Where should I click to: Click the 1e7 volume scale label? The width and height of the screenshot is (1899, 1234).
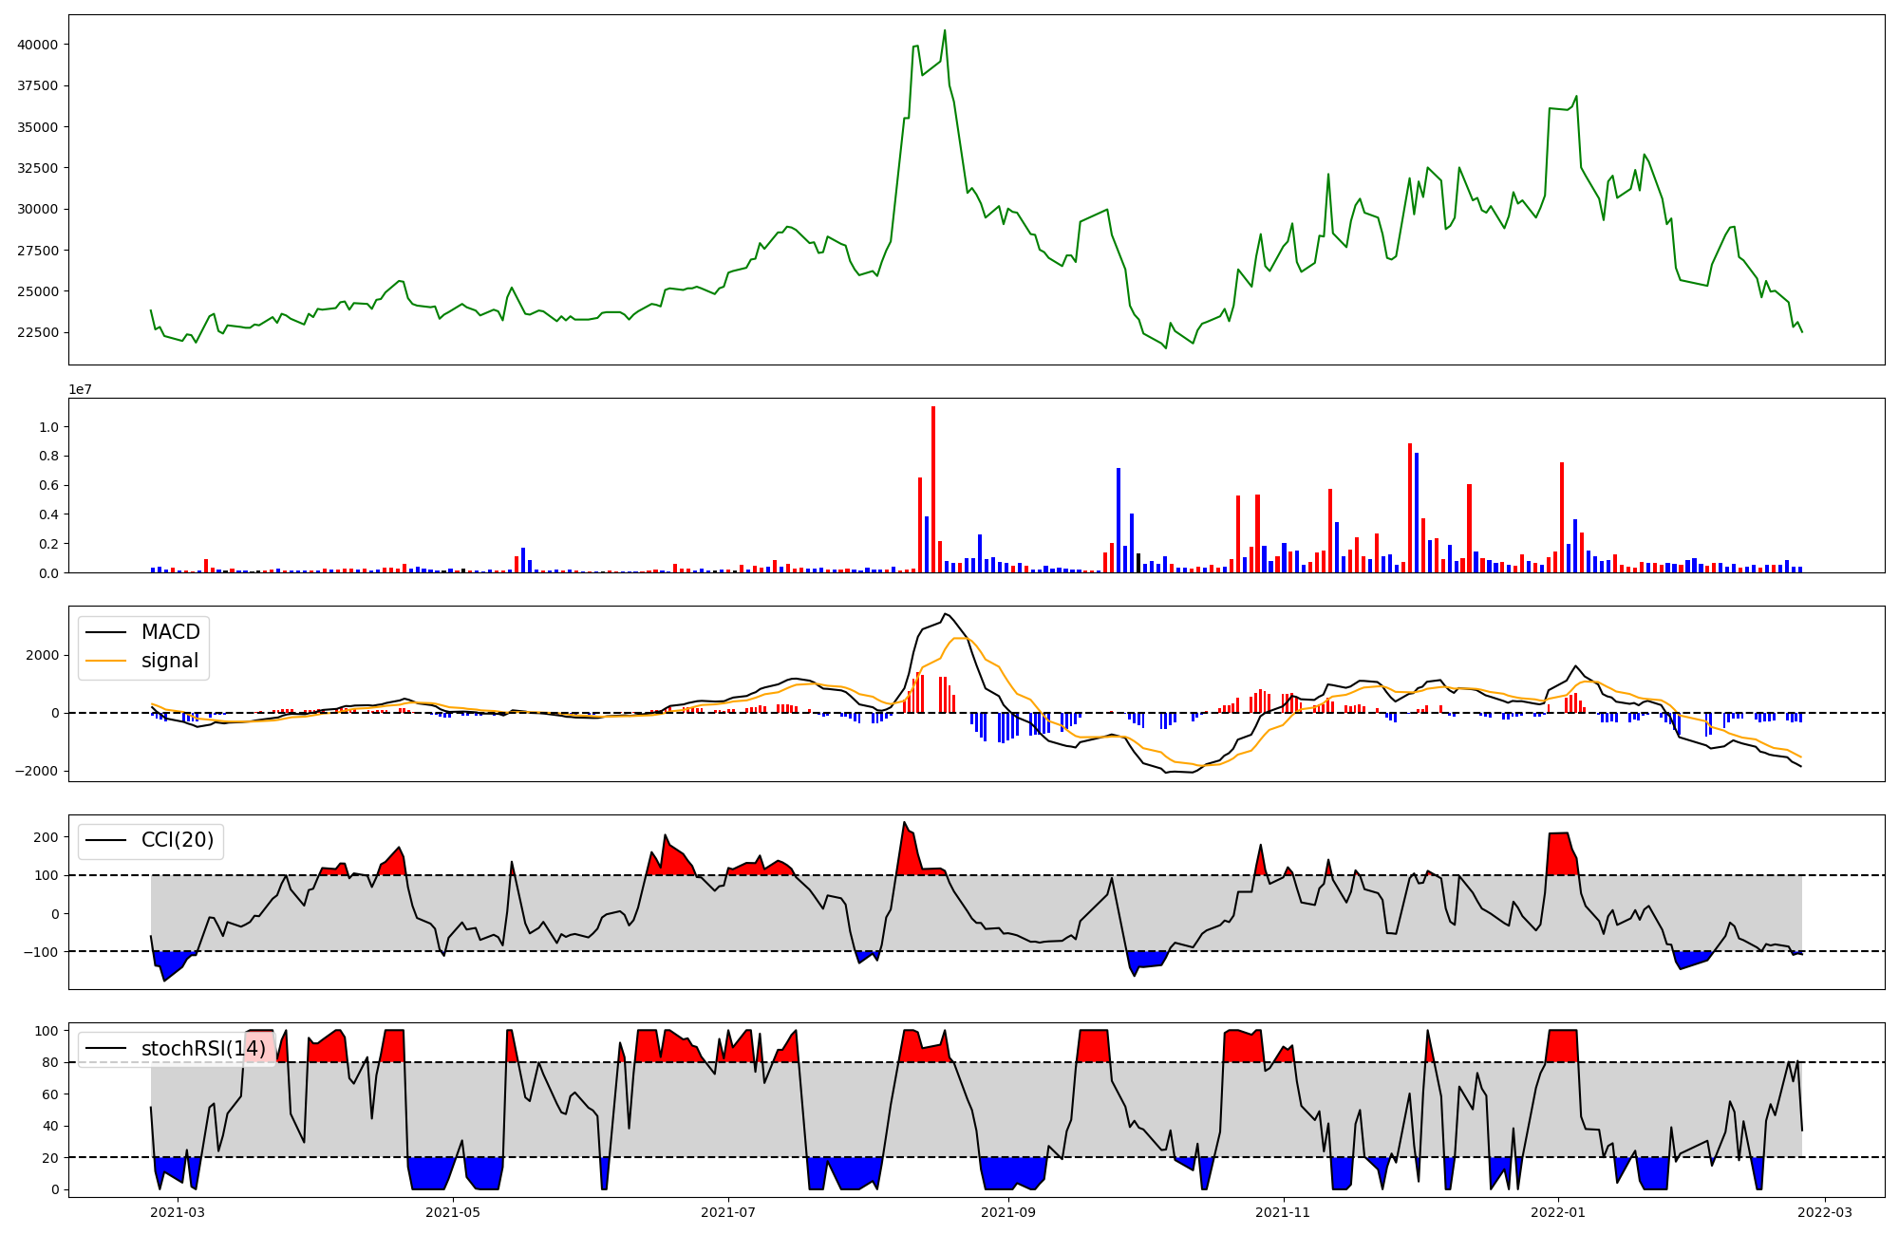point(80,389)
